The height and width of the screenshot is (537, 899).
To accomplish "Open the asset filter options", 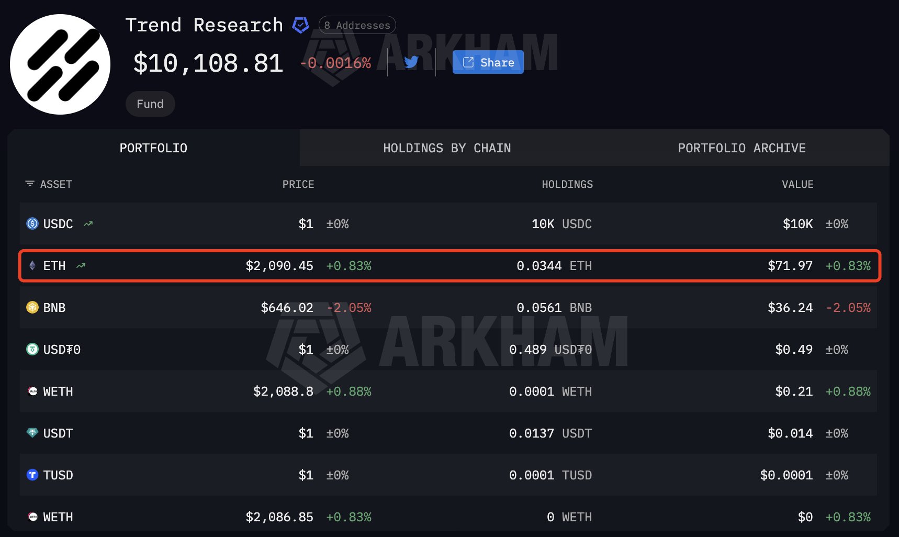I will coord(29,184).
